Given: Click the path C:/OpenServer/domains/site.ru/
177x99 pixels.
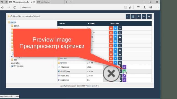Looking at the screenshot, I should pos(25,16).
